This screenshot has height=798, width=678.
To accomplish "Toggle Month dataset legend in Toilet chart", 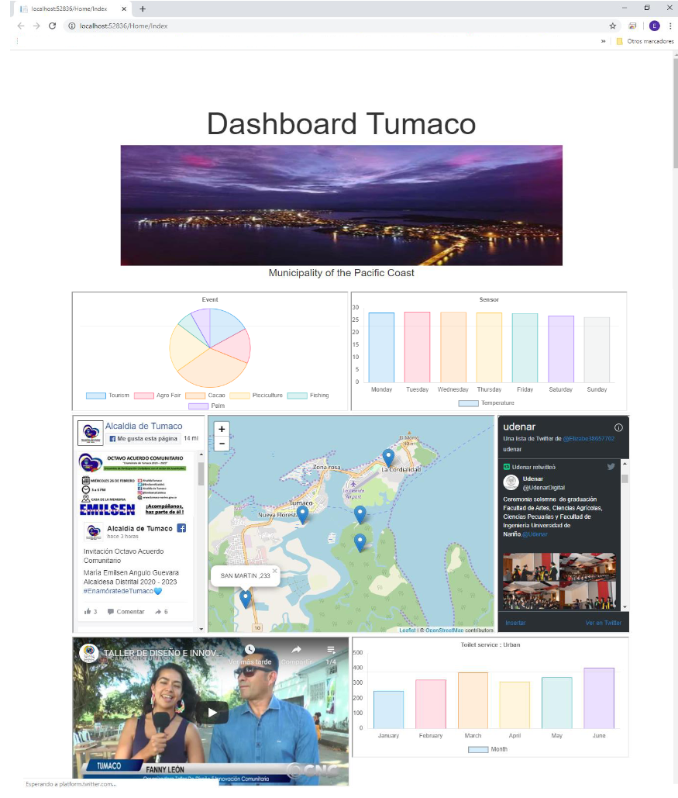I will point(488,750).
